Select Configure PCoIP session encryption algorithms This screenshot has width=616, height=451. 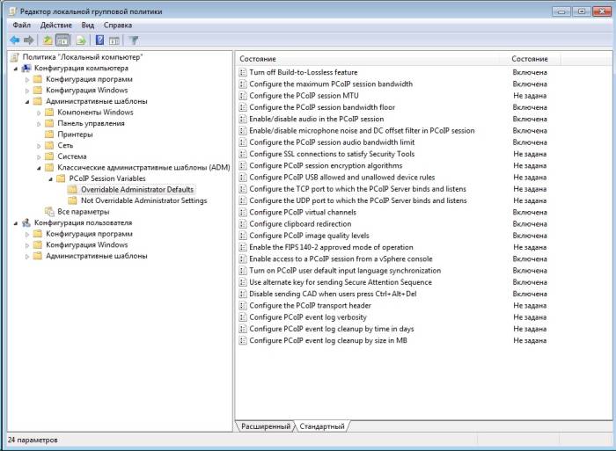pos(326,165)
